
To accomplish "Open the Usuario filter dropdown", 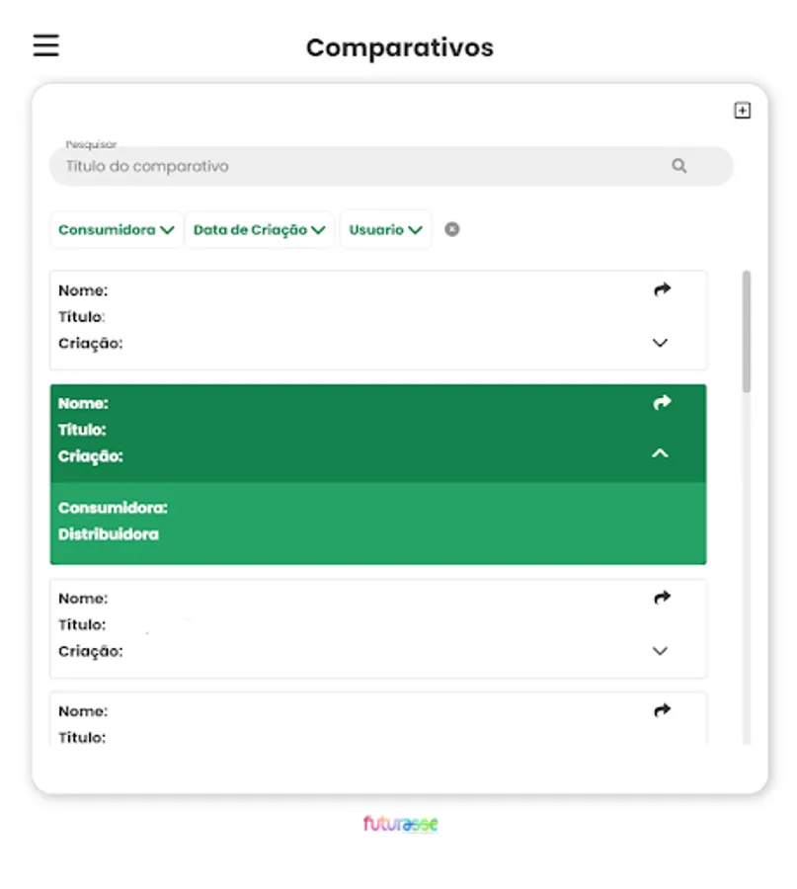I will click(x=385, y=229).
